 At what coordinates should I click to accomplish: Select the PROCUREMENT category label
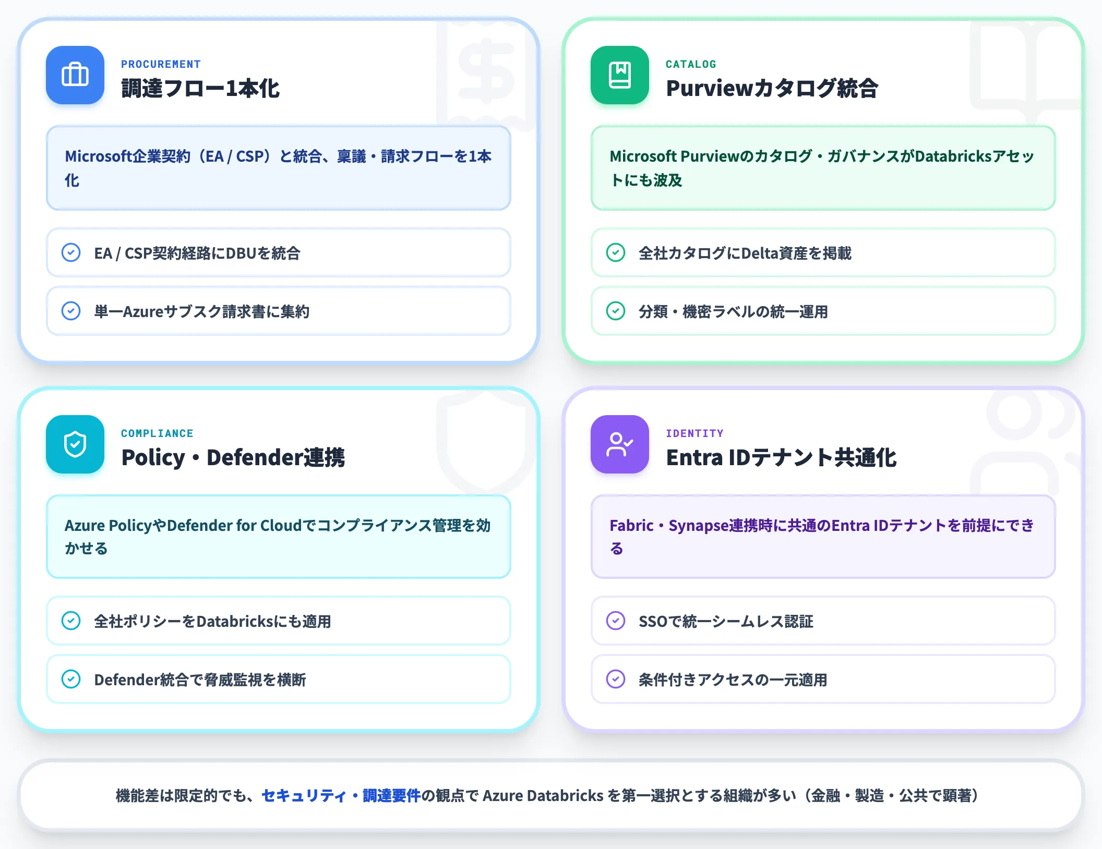[x=161, y=64]
